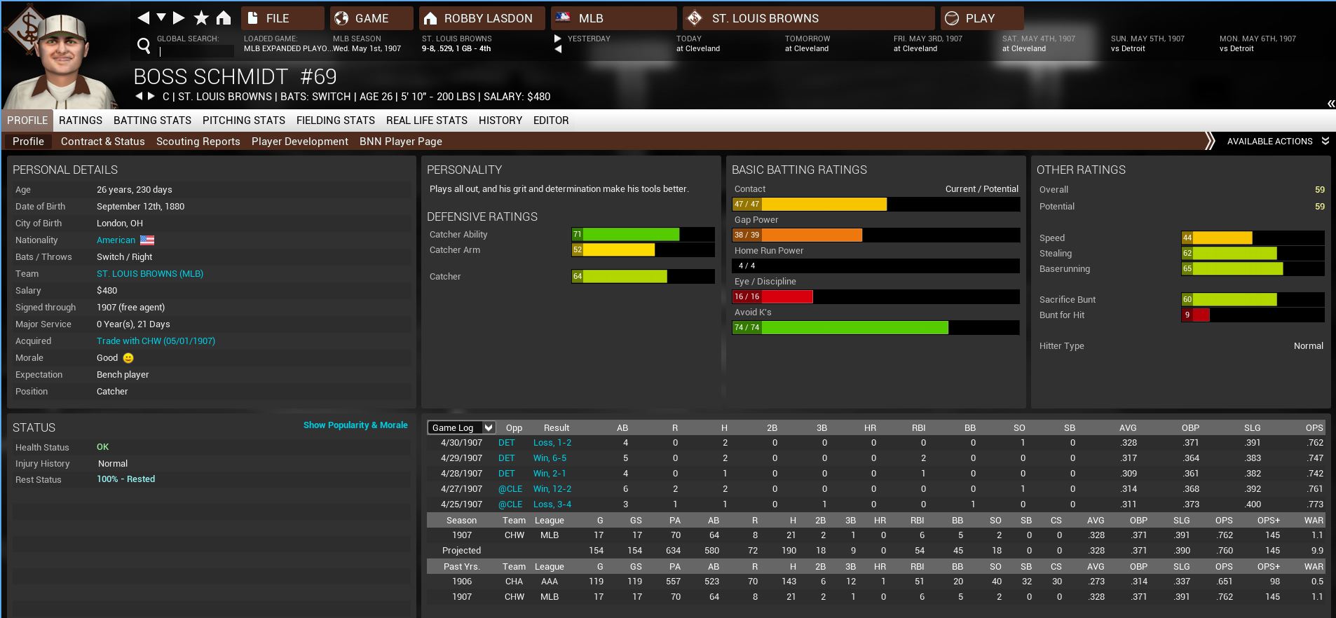This screenshot has width=1336, height=618.
Task: Click the forward navigation arrow icon
Action: [179, 18]
